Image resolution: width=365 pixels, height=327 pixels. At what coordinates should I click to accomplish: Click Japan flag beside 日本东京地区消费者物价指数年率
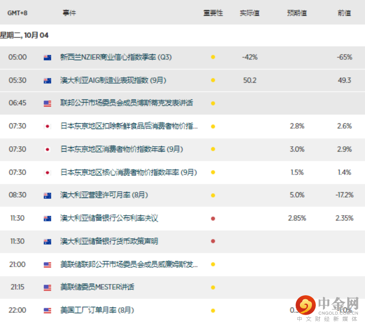(47, 149)
